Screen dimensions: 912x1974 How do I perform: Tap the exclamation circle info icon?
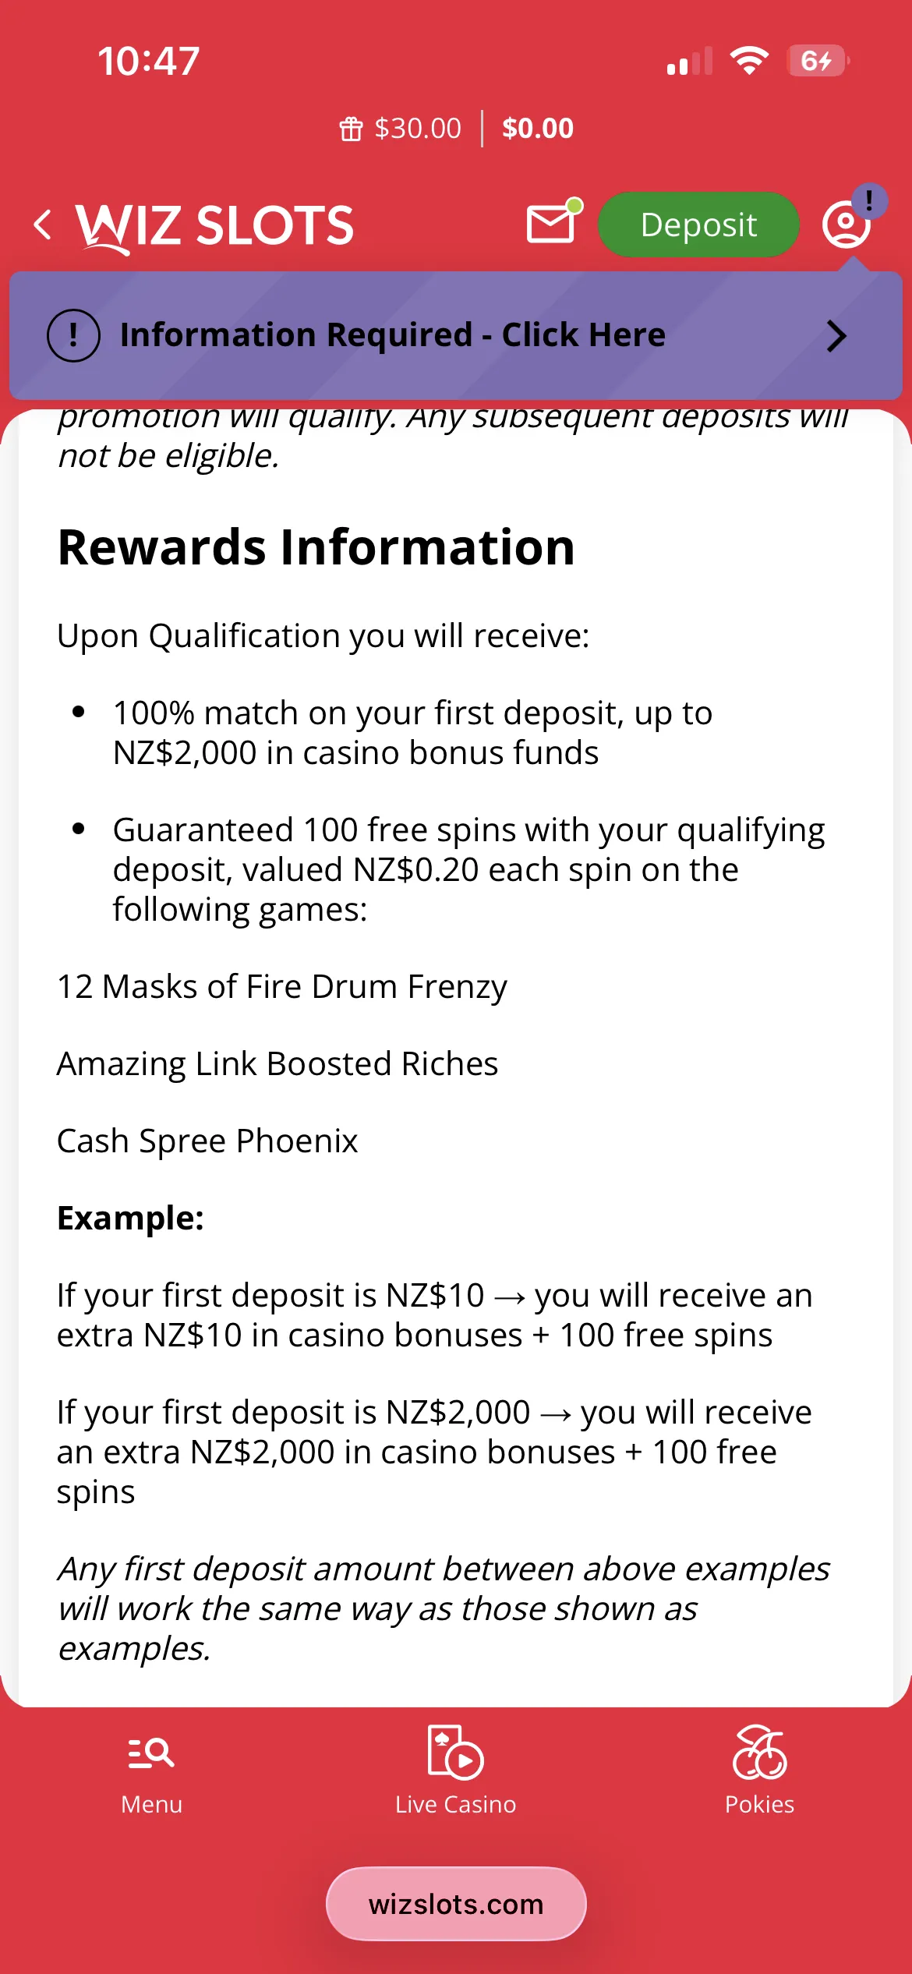pos(73,335)
